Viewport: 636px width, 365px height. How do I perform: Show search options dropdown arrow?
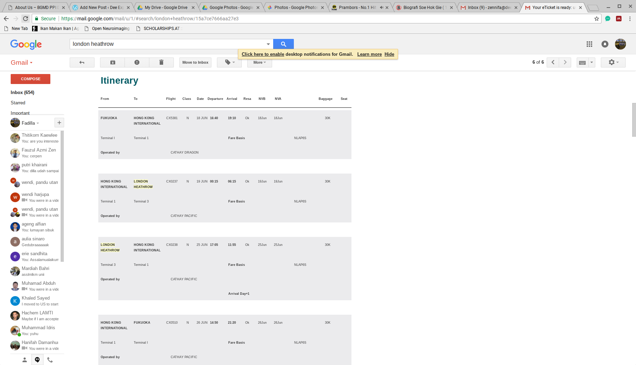tap(268, 44)
